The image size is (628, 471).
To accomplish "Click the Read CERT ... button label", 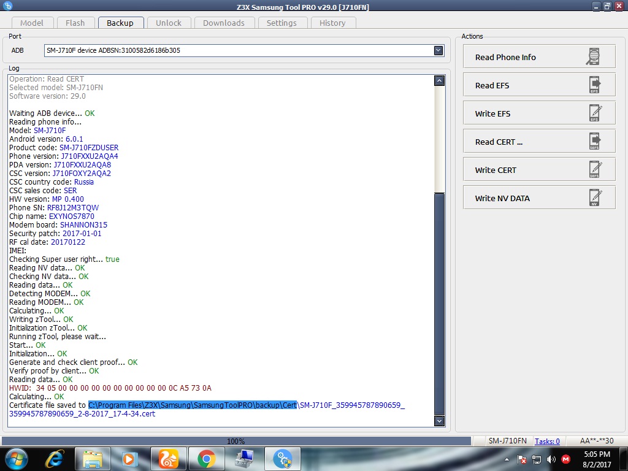I will [499, 142].
